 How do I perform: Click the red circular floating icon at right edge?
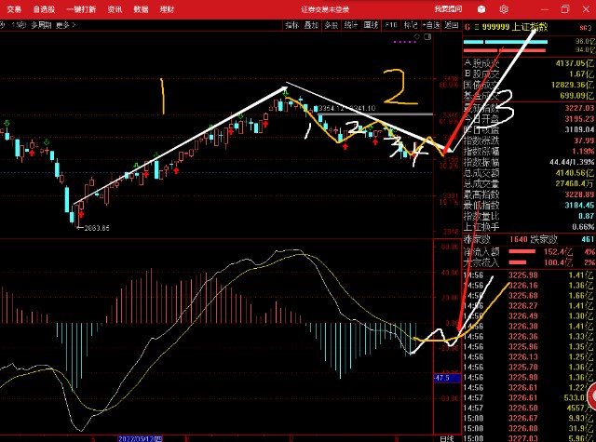(592, 396)
